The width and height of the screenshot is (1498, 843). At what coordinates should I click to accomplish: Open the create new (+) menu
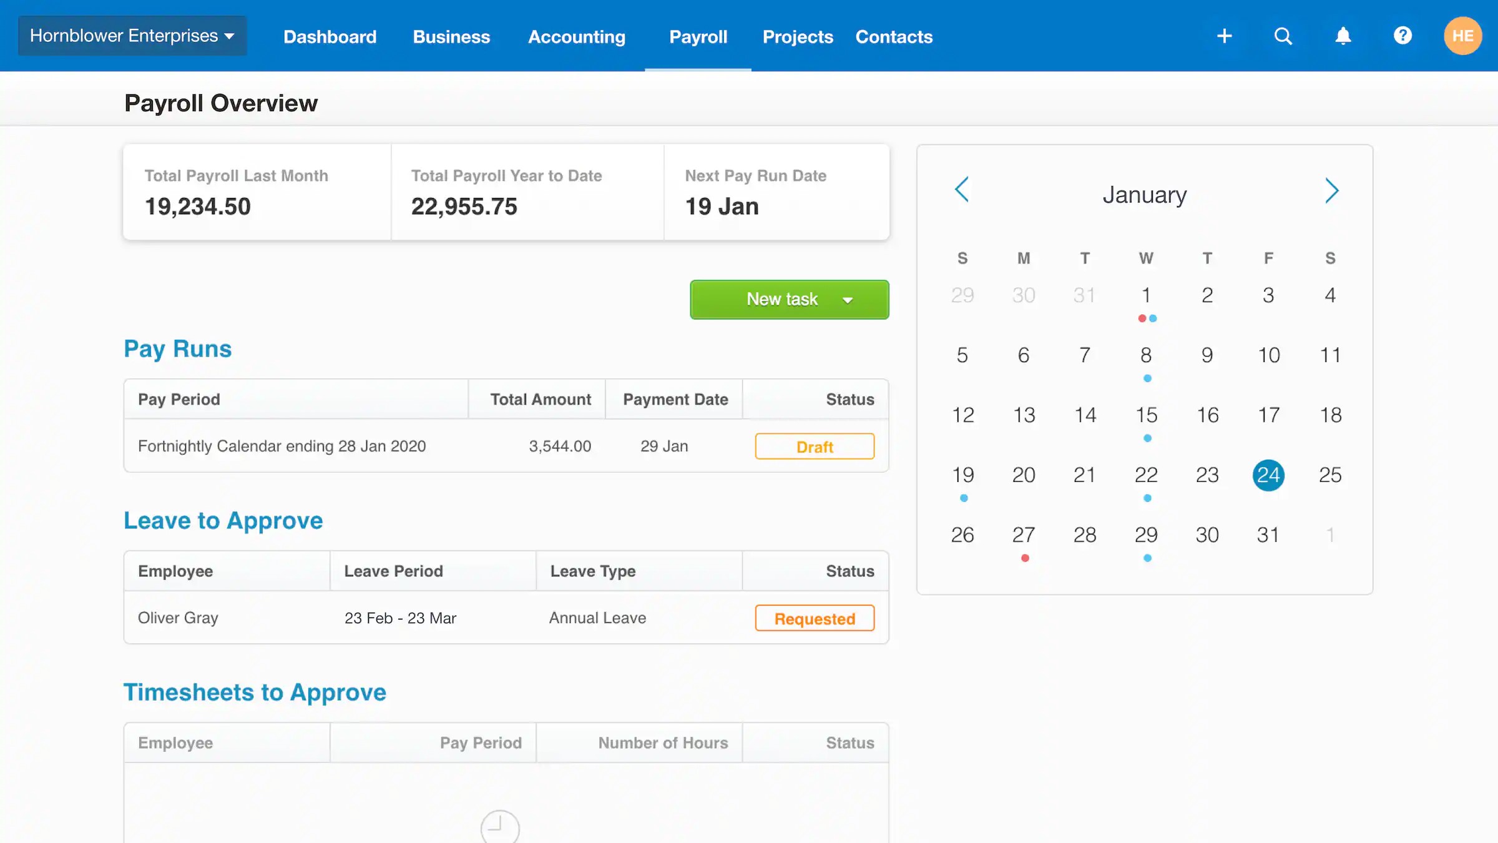coord(1225,36)
